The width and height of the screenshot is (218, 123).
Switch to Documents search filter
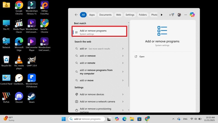[105, 15]
